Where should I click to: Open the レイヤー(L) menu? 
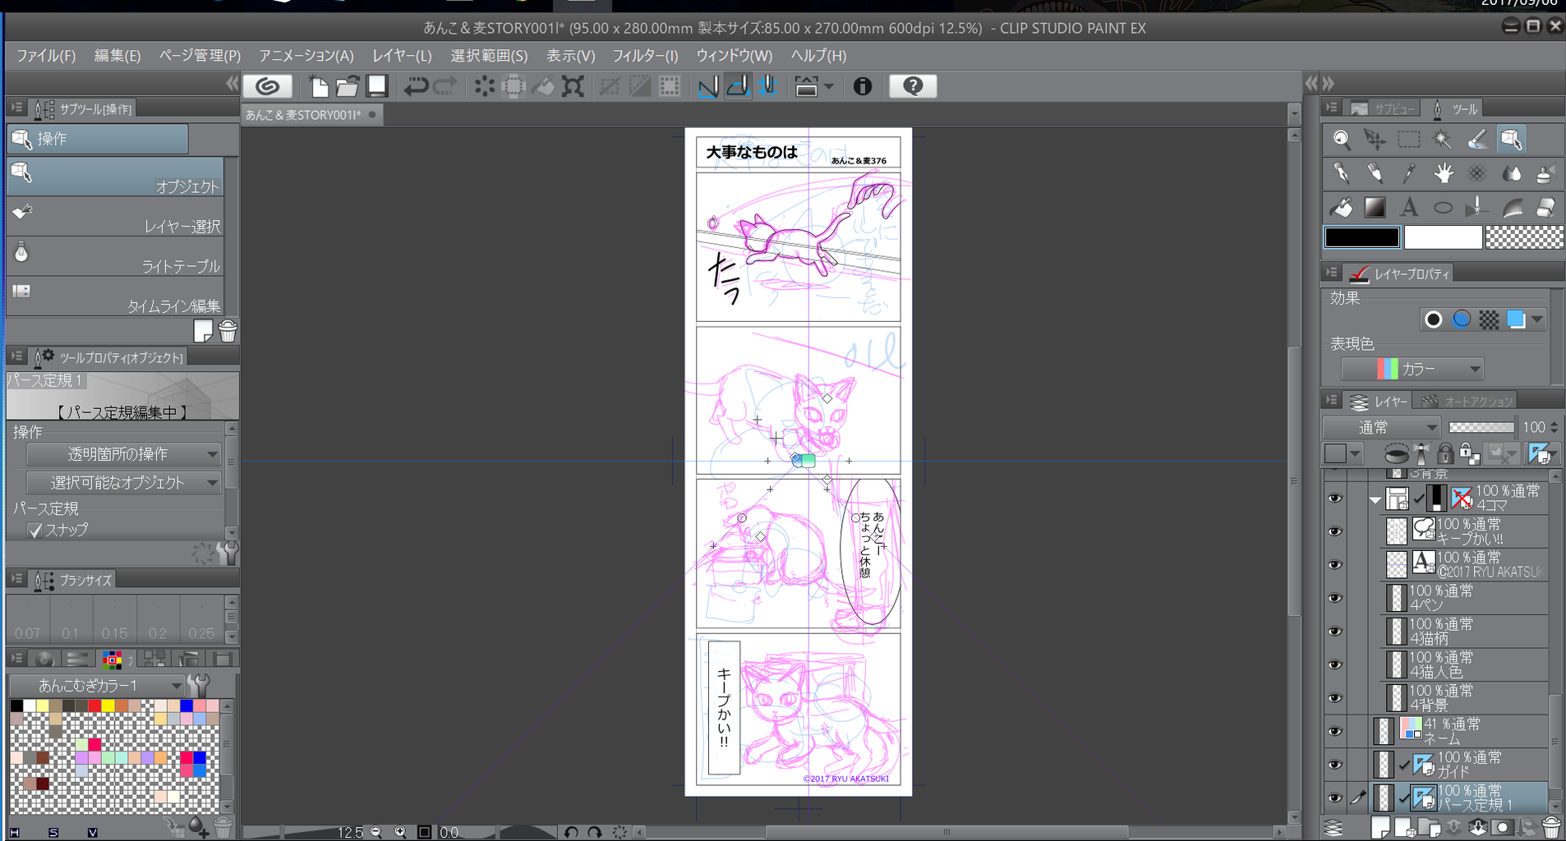402,56
